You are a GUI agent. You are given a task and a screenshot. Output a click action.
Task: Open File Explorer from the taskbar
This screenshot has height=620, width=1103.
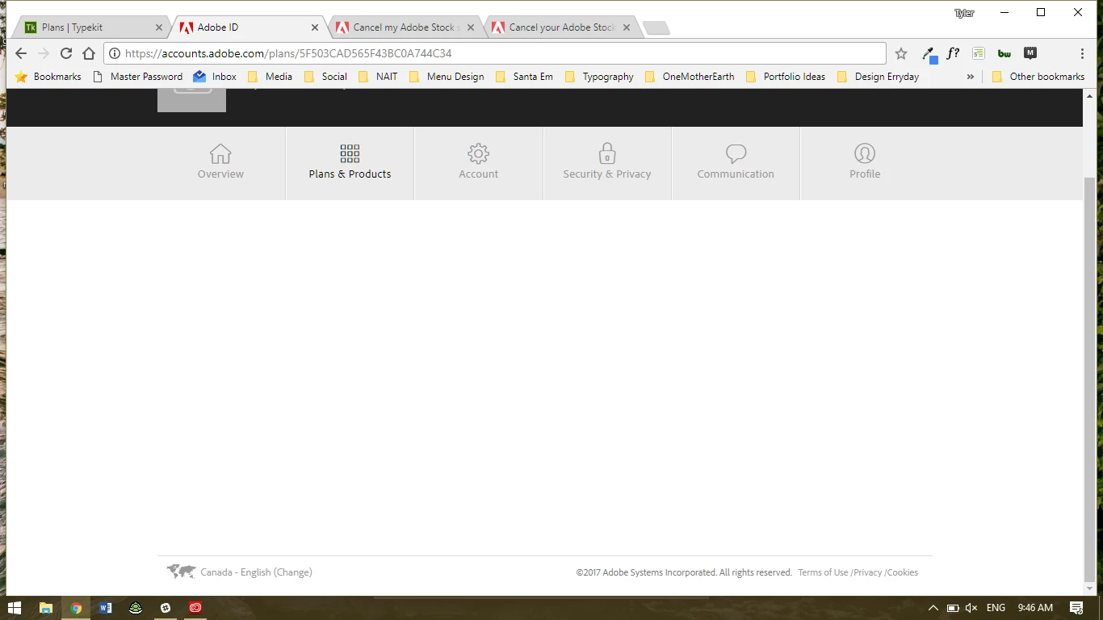46,608
